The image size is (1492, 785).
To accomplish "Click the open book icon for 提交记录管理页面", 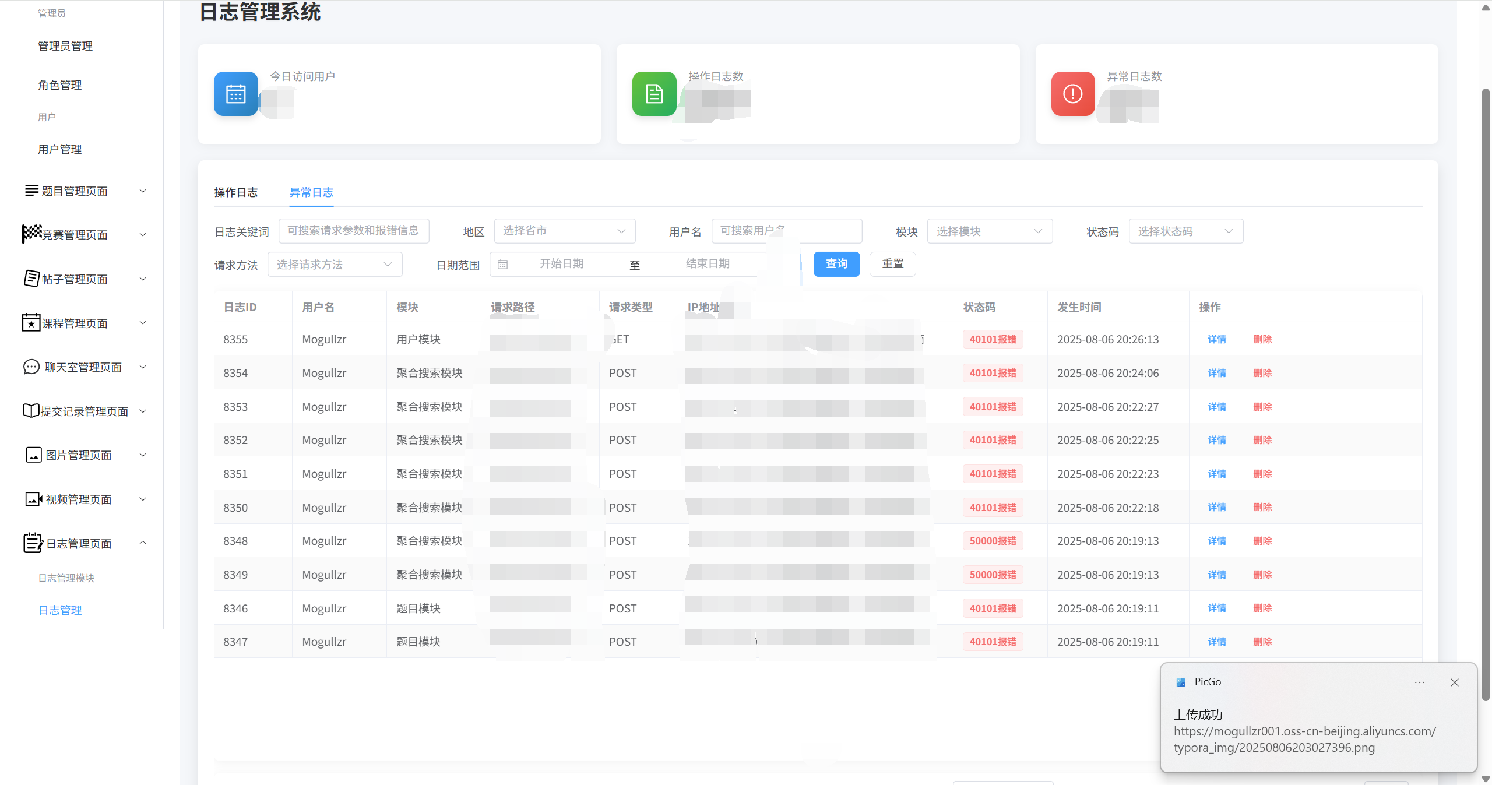I will (x=31, y=411).
